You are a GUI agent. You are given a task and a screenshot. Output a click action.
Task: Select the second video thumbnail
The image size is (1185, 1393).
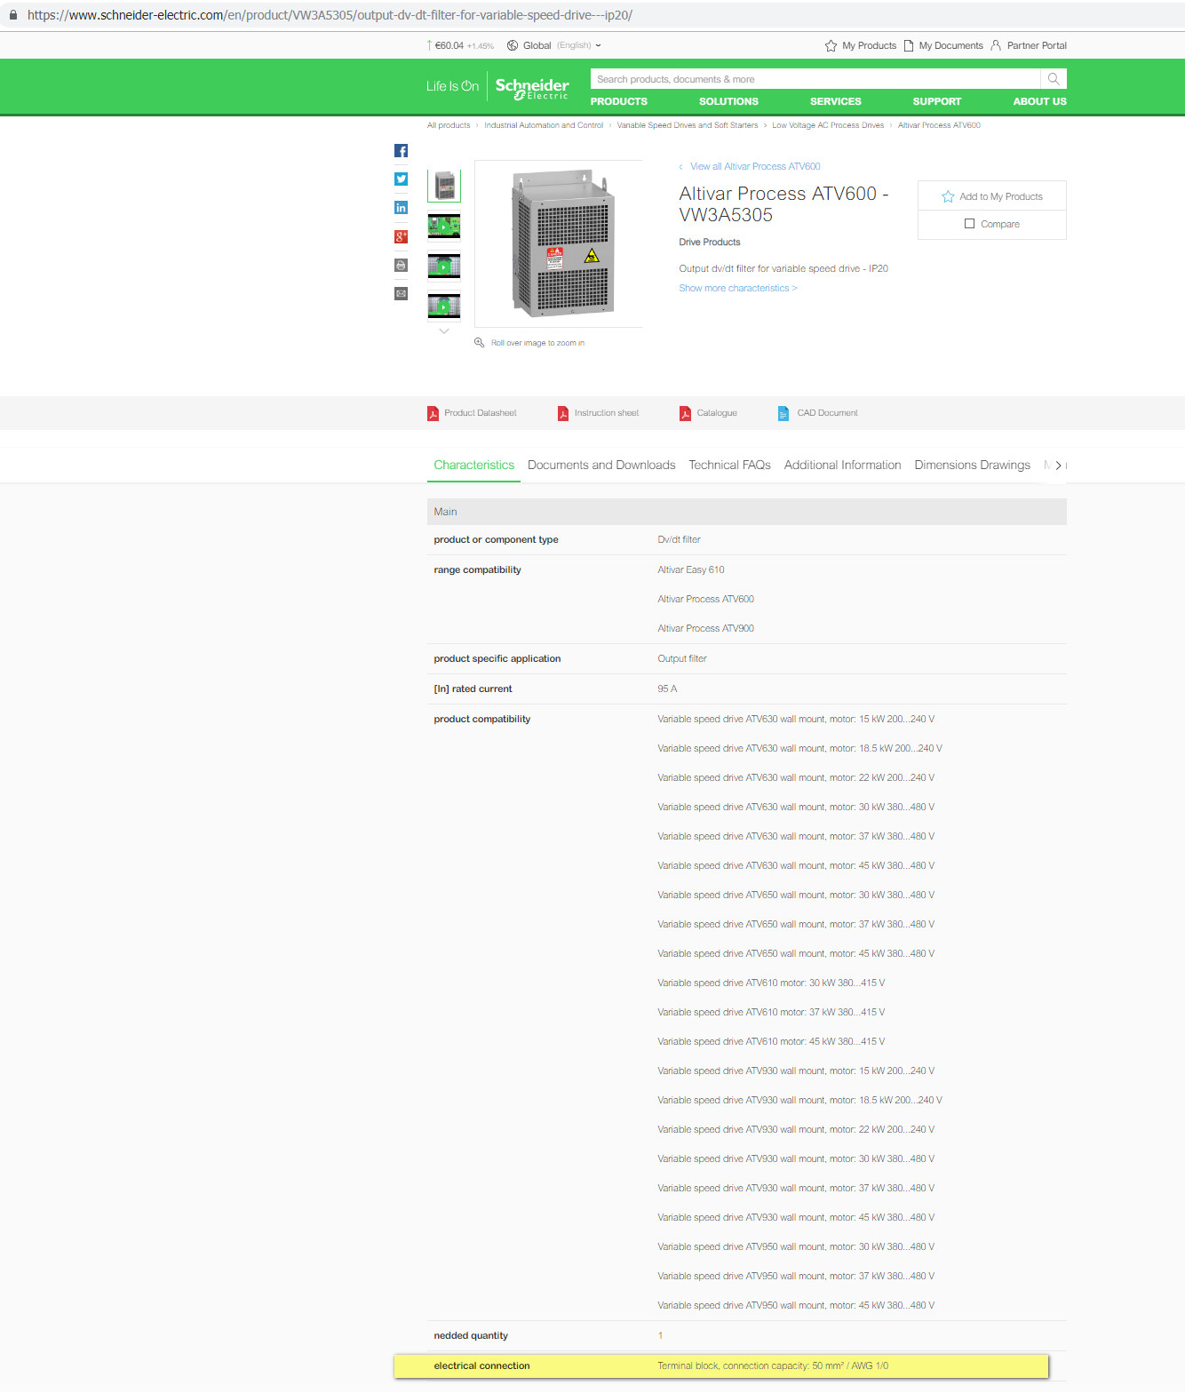pyautogui.click(x=444, y=227)
